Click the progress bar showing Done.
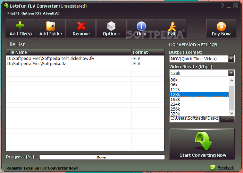243x173 pixels. 102,157
